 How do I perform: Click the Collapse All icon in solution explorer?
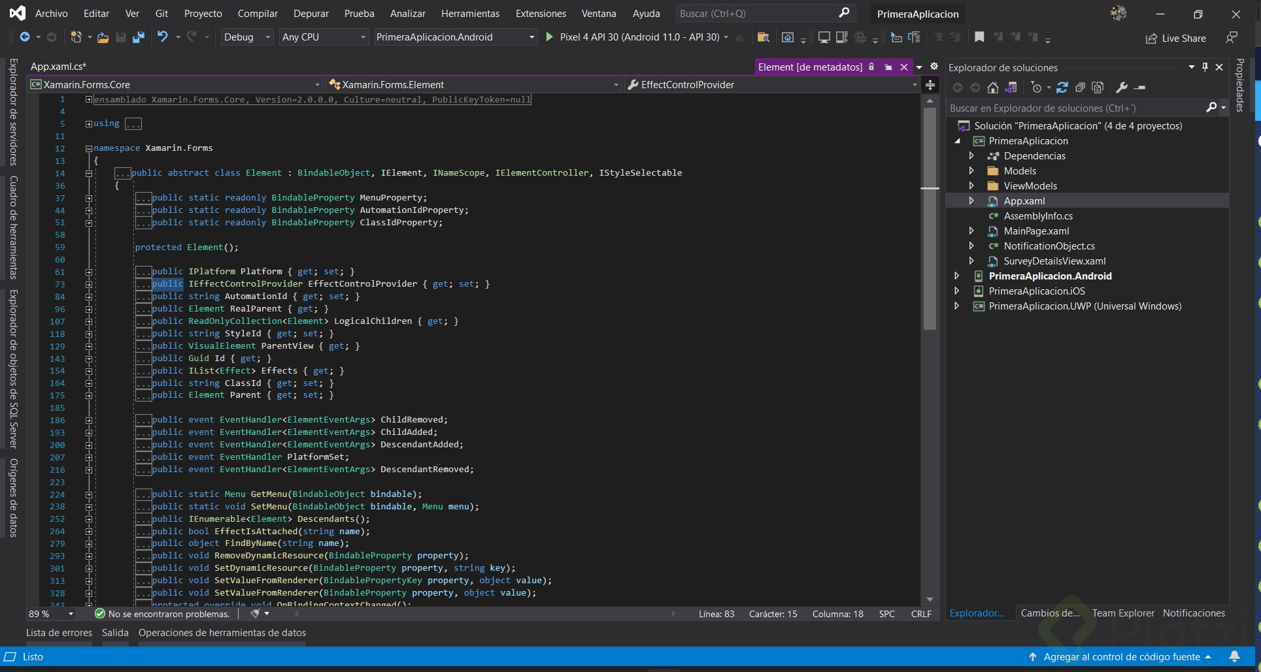click(1080, 88)
